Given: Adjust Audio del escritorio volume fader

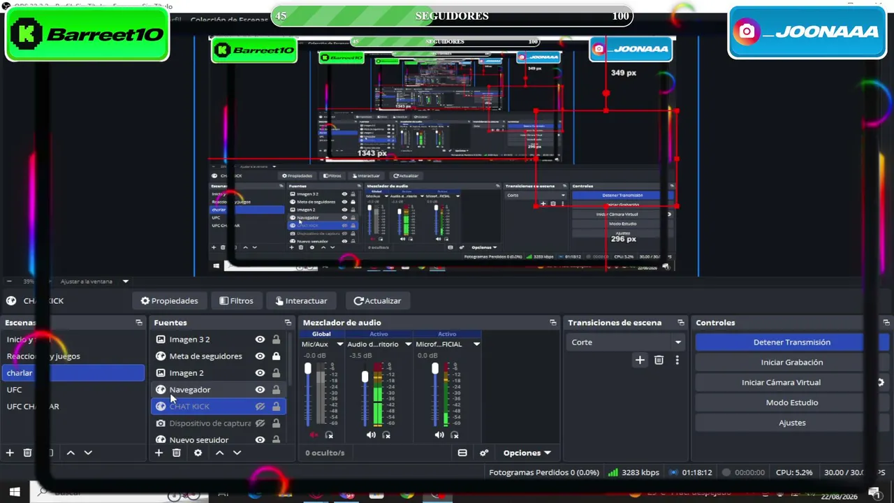Looking at the screenshot, I should [x=365, y=377].
